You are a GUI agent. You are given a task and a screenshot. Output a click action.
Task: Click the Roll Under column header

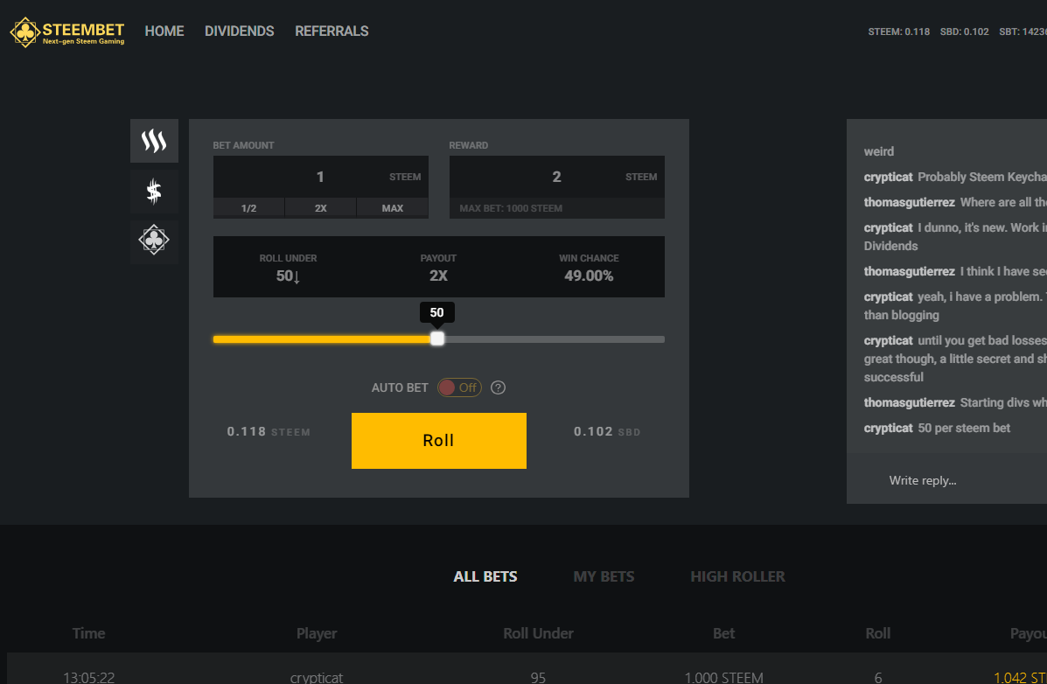pos(538,633)
